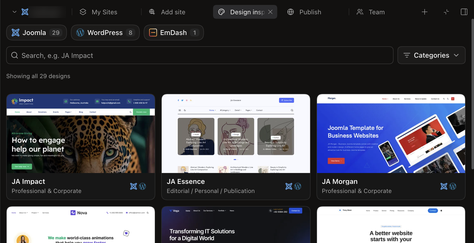Click the plus icon to add new tab
This screenshot has width=474, height=243.
pyautogui.click(x=425, y=12)
